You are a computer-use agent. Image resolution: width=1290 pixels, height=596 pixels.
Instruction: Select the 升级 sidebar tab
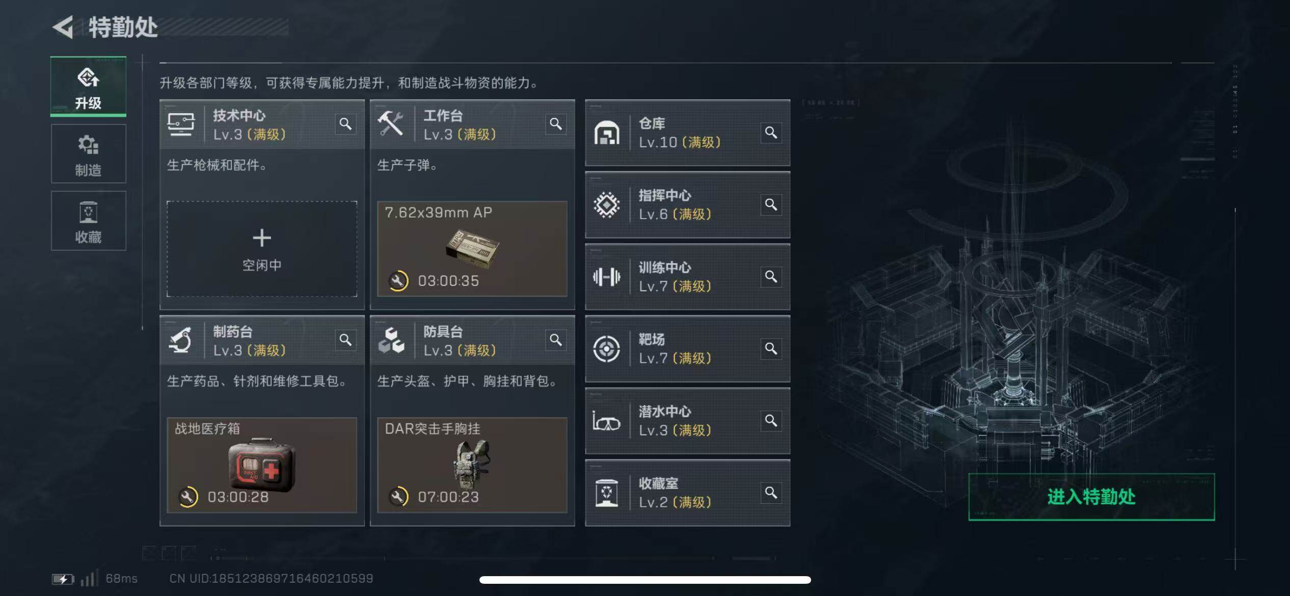click(x=88, y=87)
